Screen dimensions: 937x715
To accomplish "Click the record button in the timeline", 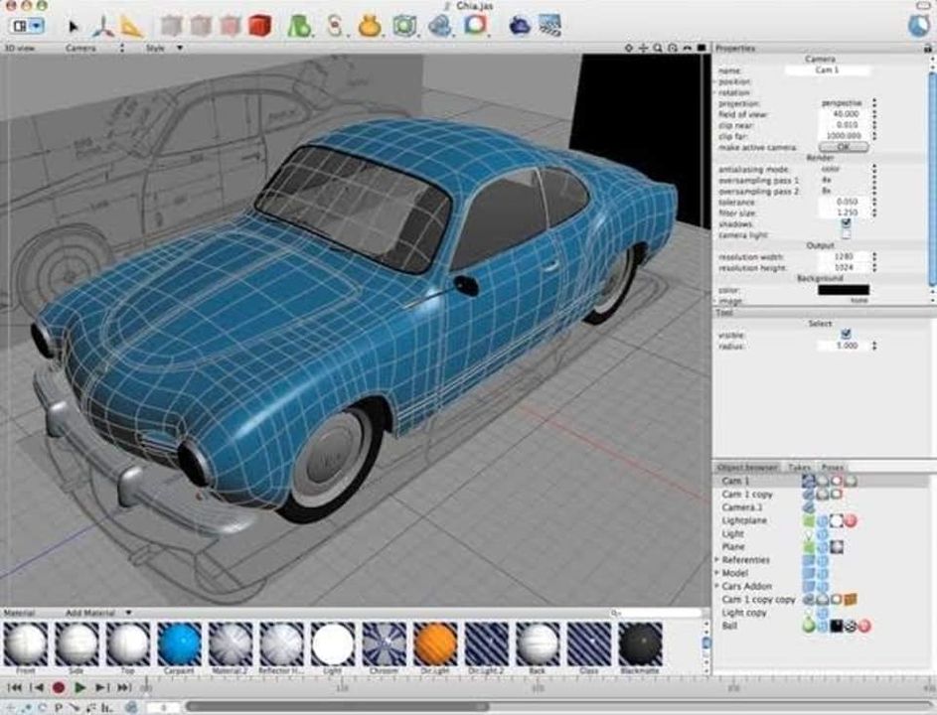I will (58, 688).
